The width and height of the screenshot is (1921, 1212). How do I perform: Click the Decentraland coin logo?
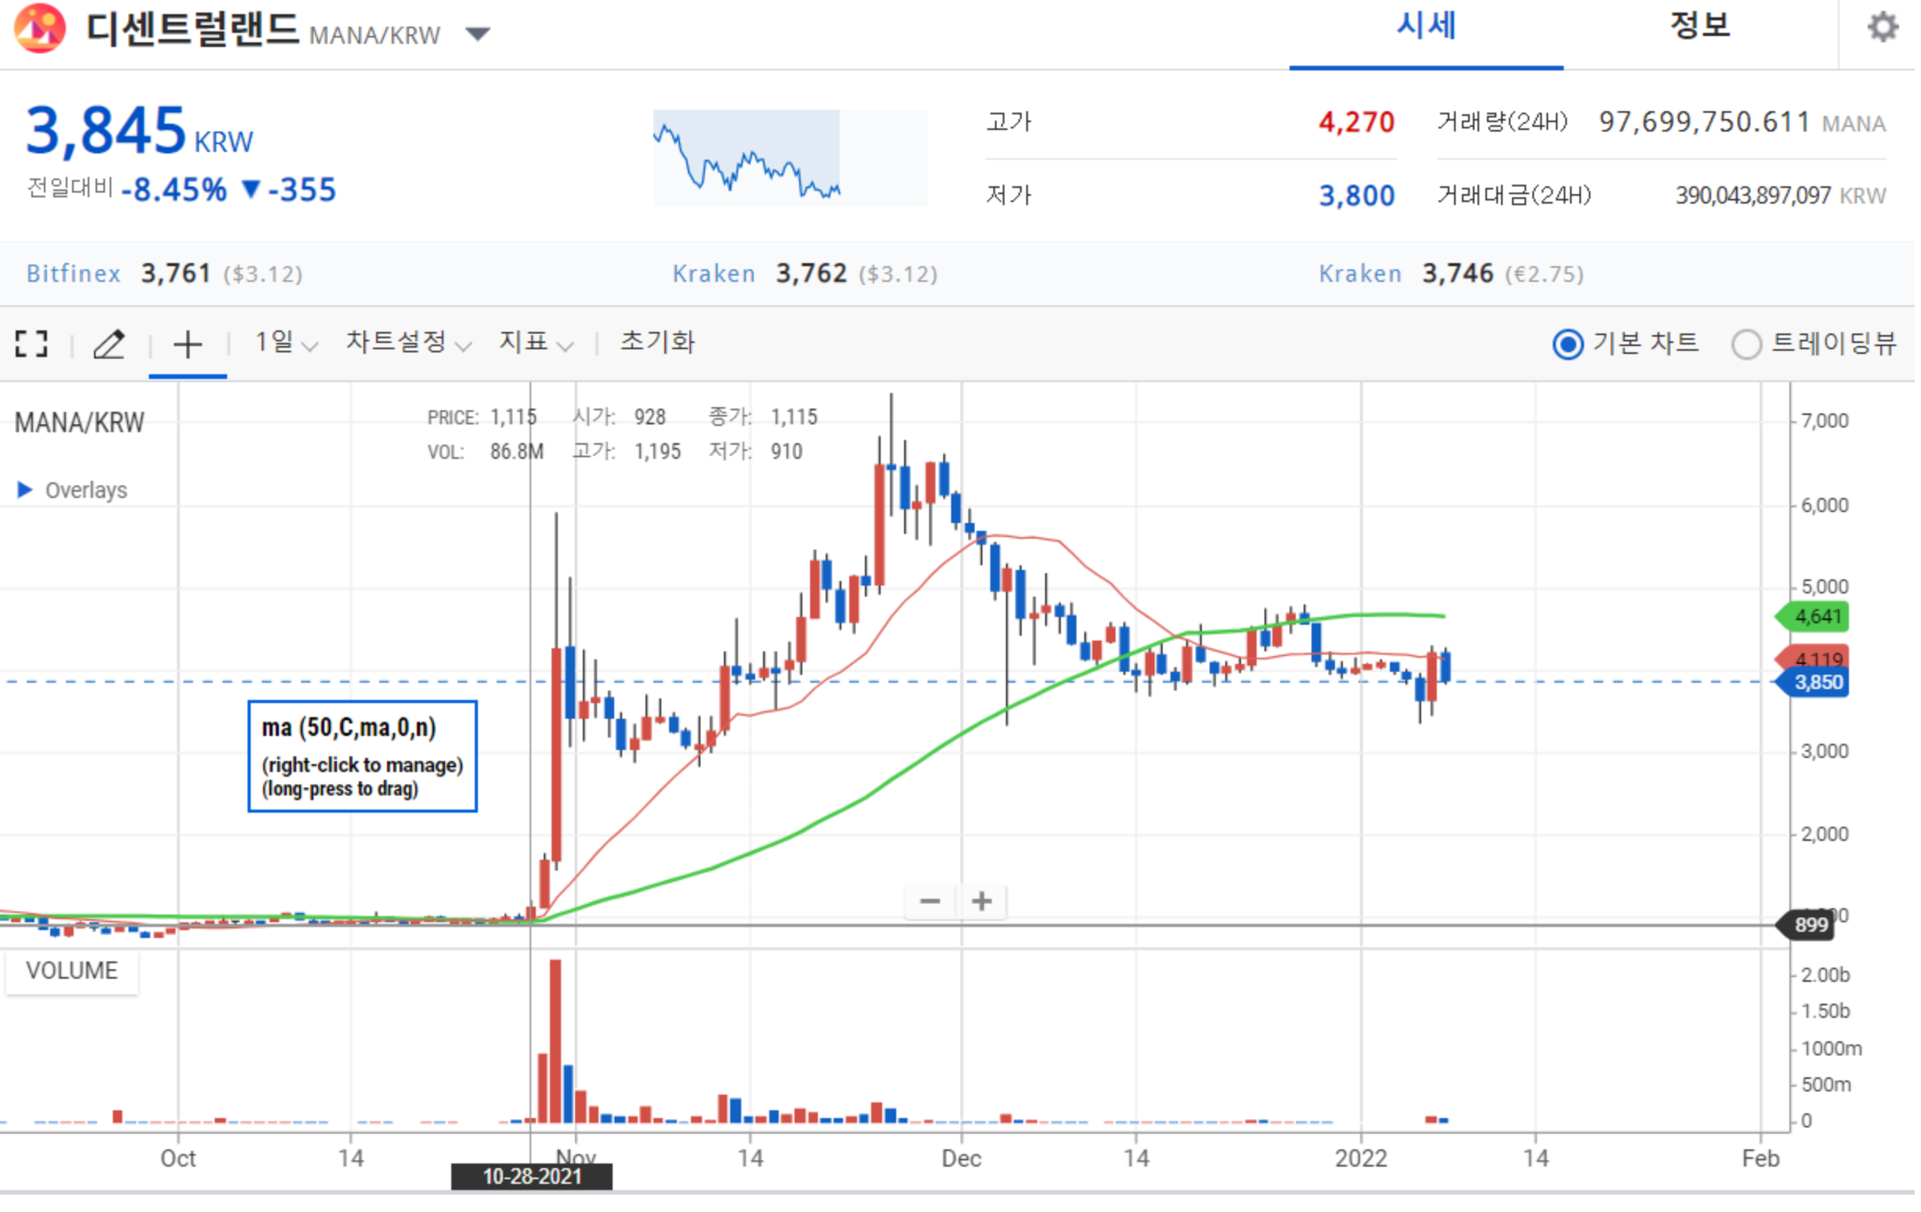[x=40, y=28]
